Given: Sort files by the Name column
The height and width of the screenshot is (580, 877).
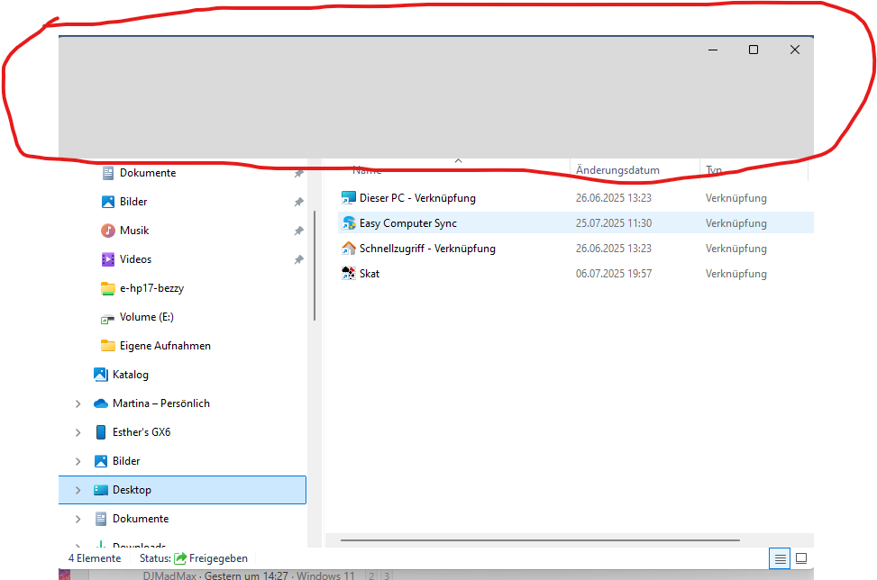Looking at the screenshot, I should tap(367, 169).
